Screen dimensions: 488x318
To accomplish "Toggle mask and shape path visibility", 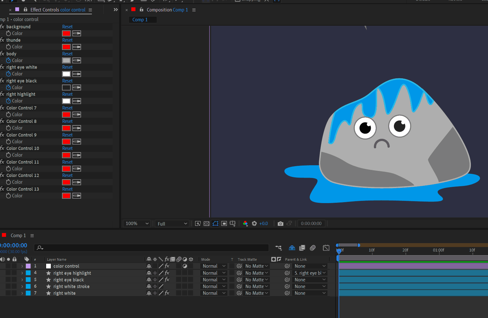I will tap(215, 224).
